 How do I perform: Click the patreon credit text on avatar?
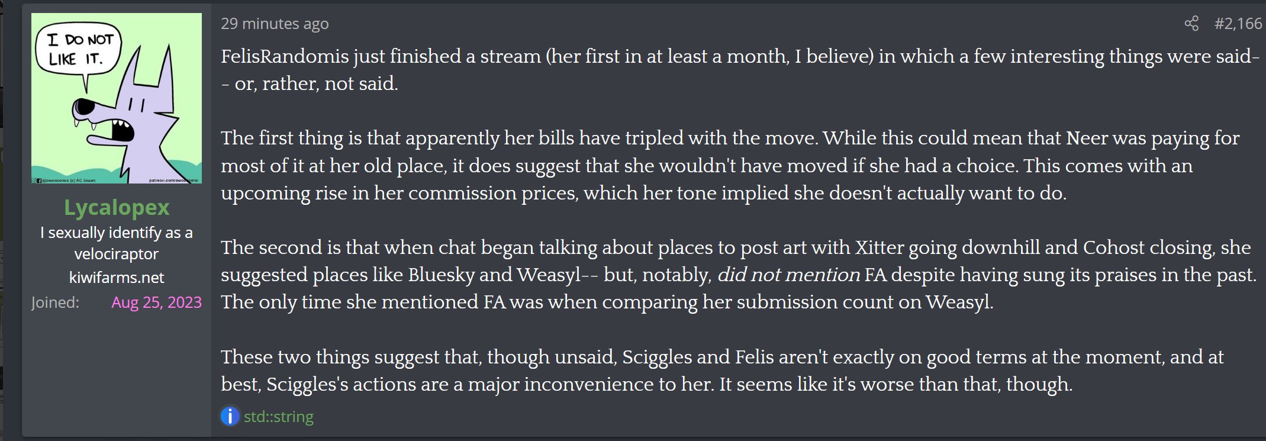point(173,180)
